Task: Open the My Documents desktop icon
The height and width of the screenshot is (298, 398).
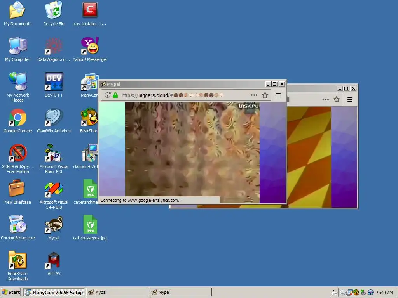Action: pos(17,14)
